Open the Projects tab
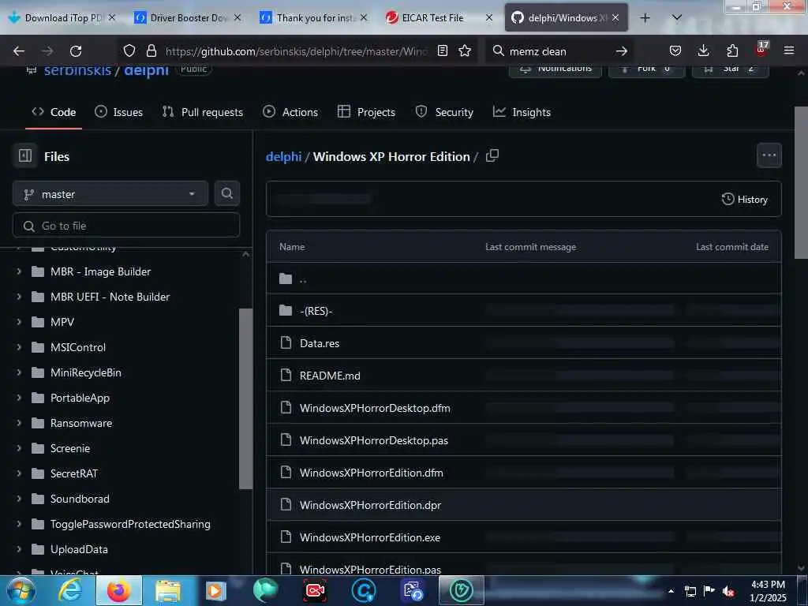Screen dimensions: 808x606 [x=366, y=112]
